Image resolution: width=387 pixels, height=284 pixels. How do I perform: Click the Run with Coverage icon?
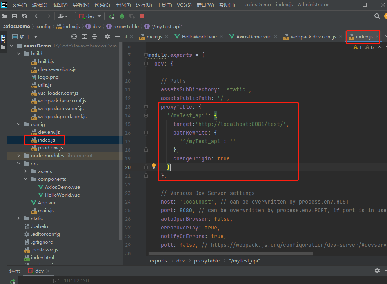pyautogui.click(x=132, y=16)
